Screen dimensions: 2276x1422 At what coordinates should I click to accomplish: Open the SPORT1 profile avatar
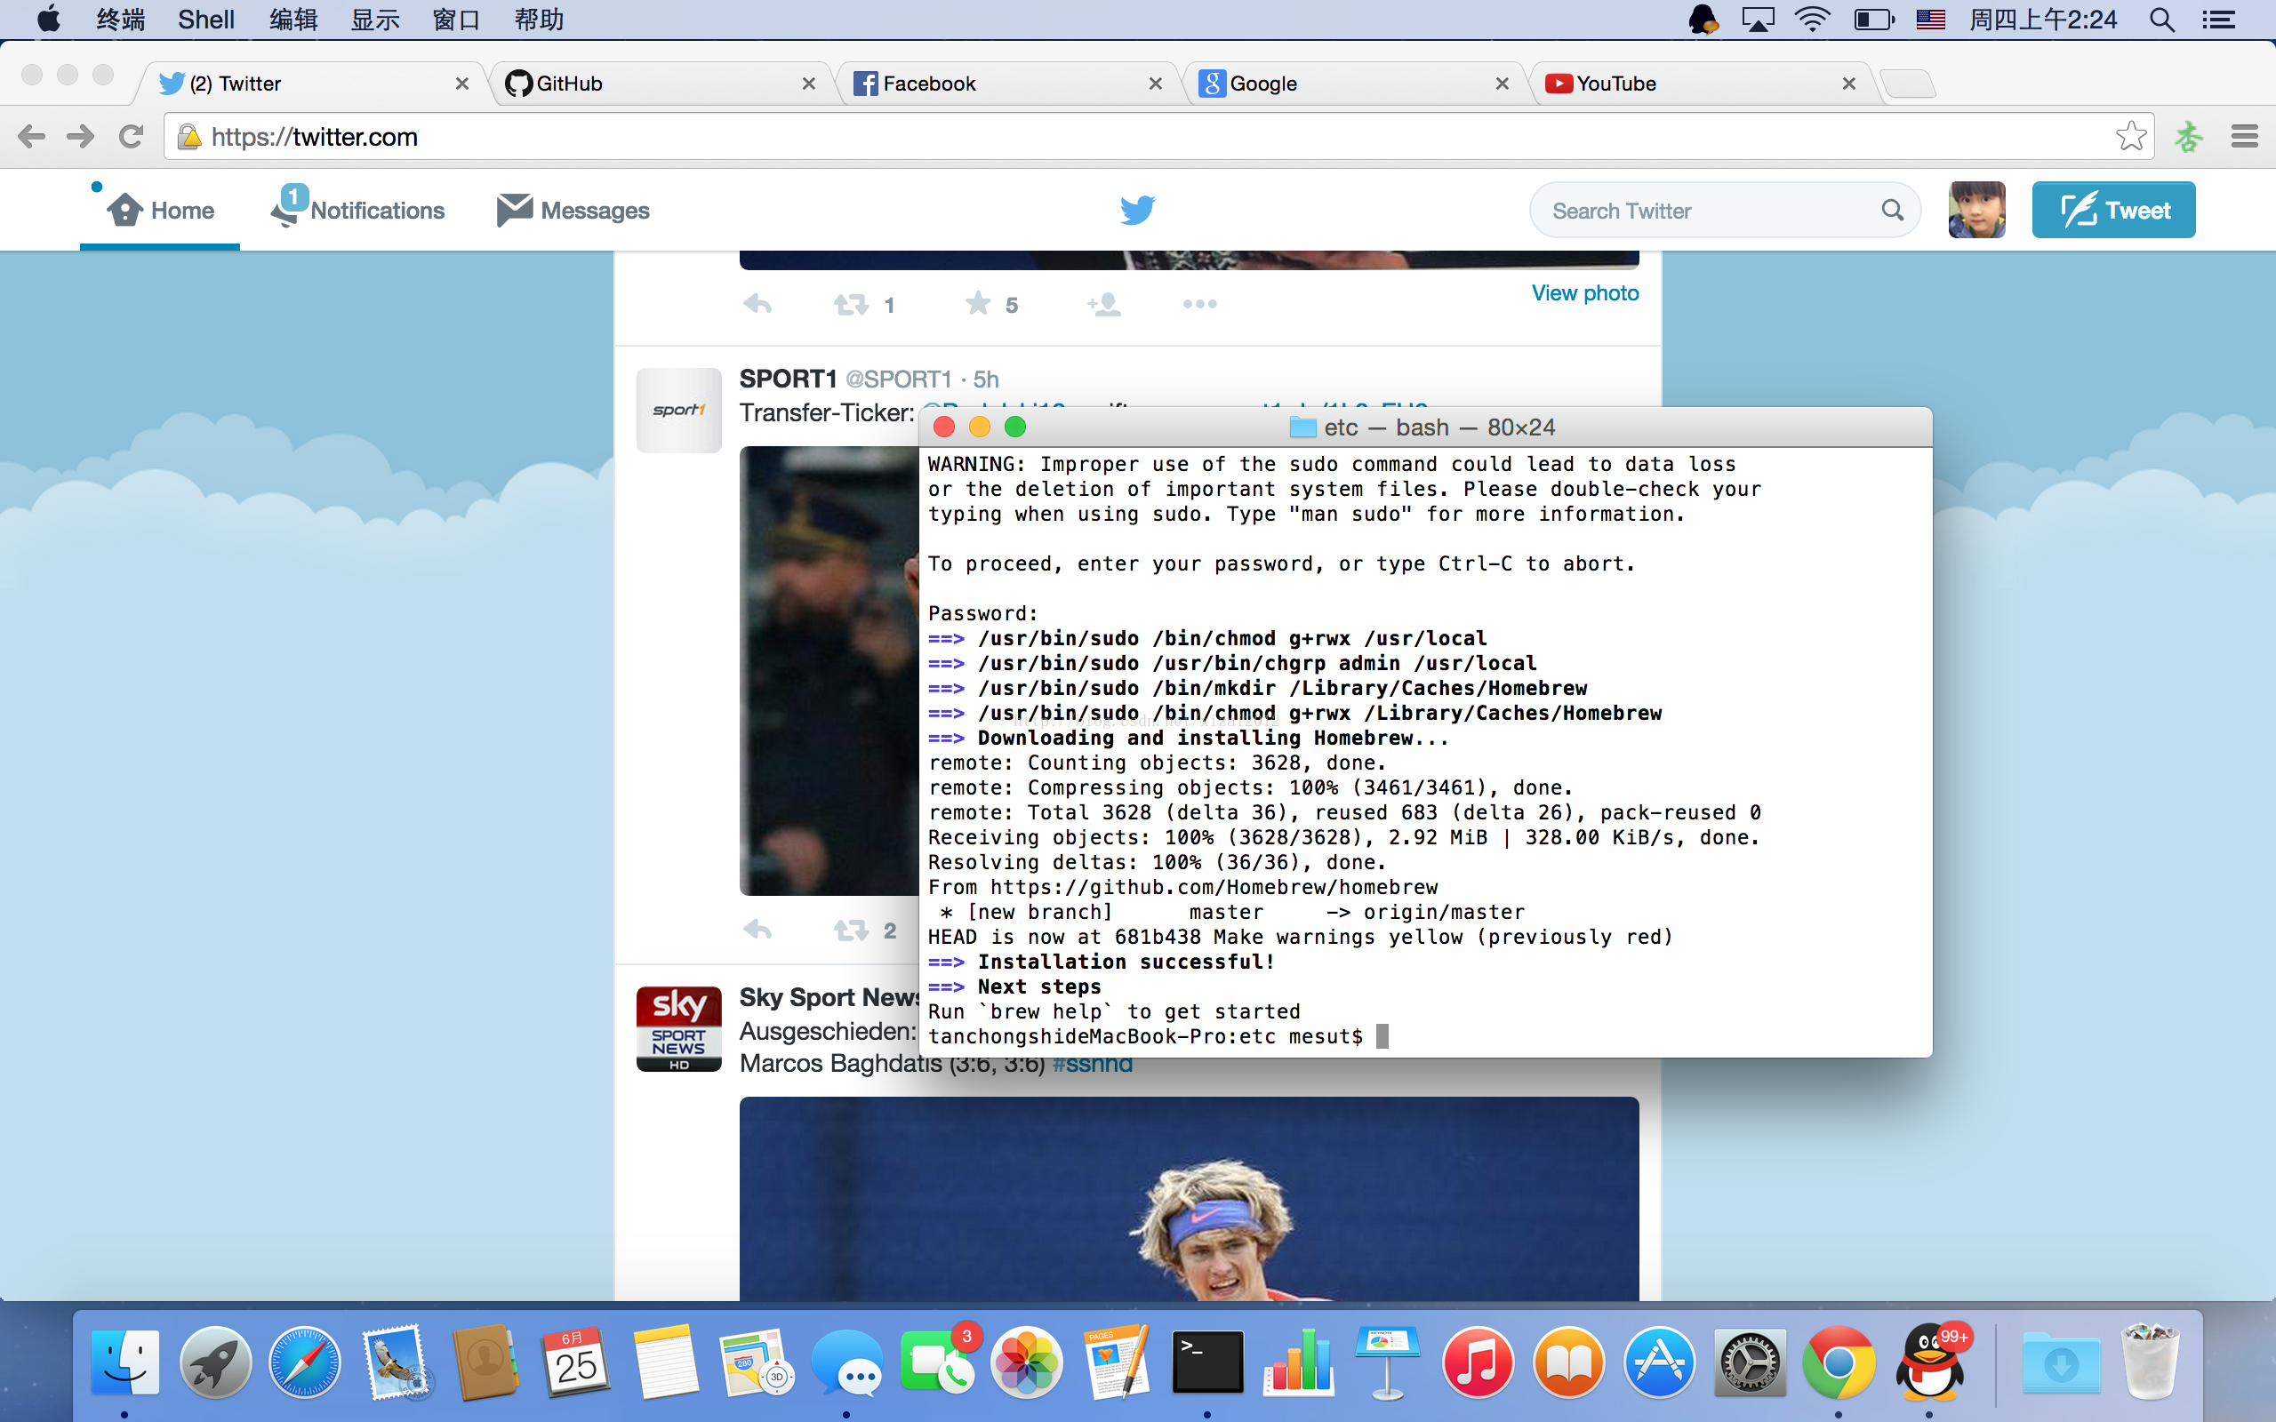pos(678,410)
